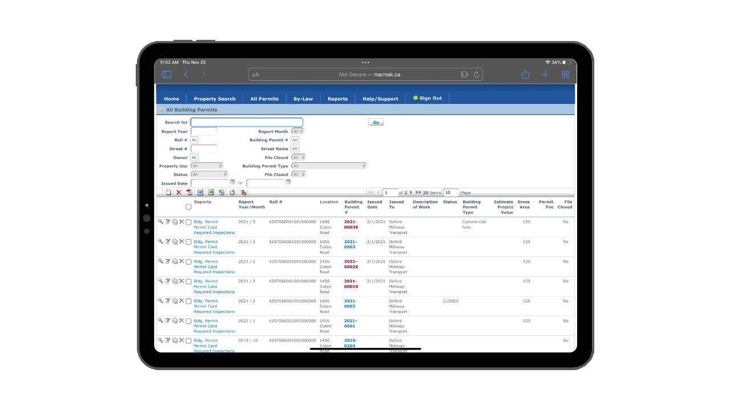Copy permit 2021-0003S using the duplicate icon
This screenshot has height=410, width=730.
175,222
